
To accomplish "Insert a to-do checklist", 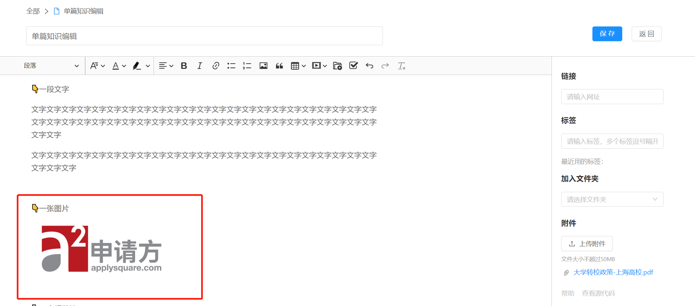I will 353,66.
